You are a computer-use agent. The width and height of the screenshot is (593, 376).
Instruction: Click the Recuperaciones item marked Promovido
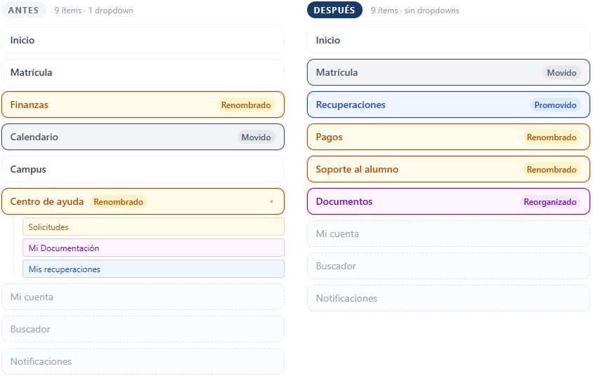448,105
